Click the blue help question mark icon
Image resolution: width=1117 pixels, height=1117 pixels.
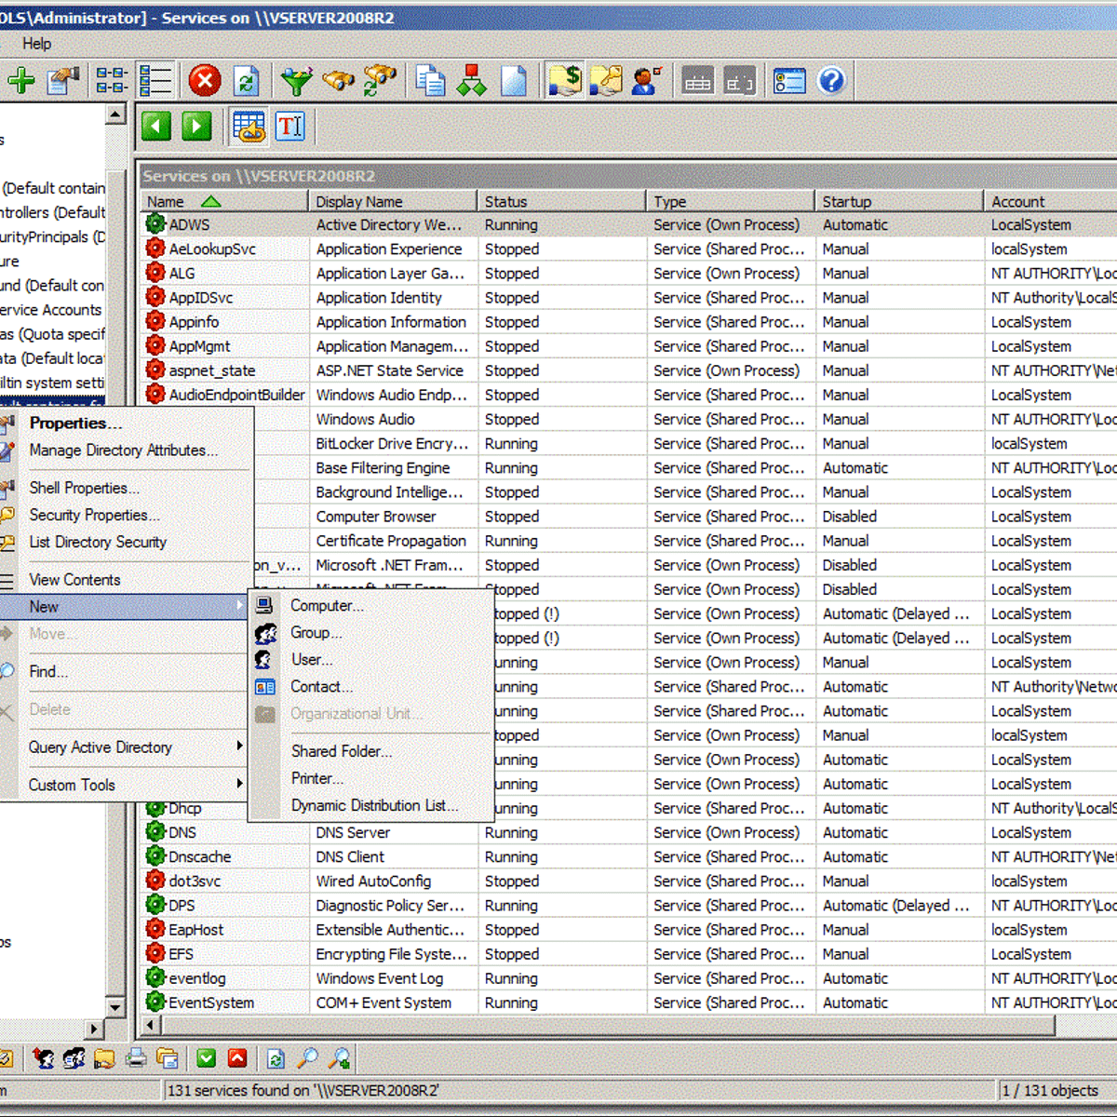click(x=831, y=81)
